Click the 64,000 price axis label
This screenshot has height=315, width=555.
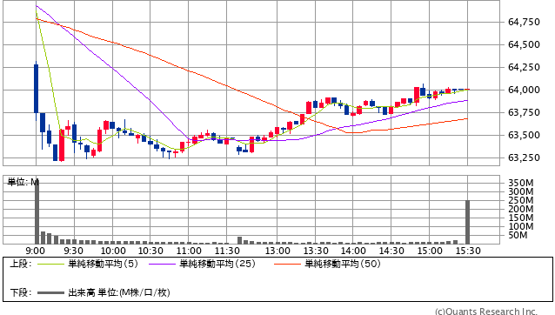click(x=524, y=90)
